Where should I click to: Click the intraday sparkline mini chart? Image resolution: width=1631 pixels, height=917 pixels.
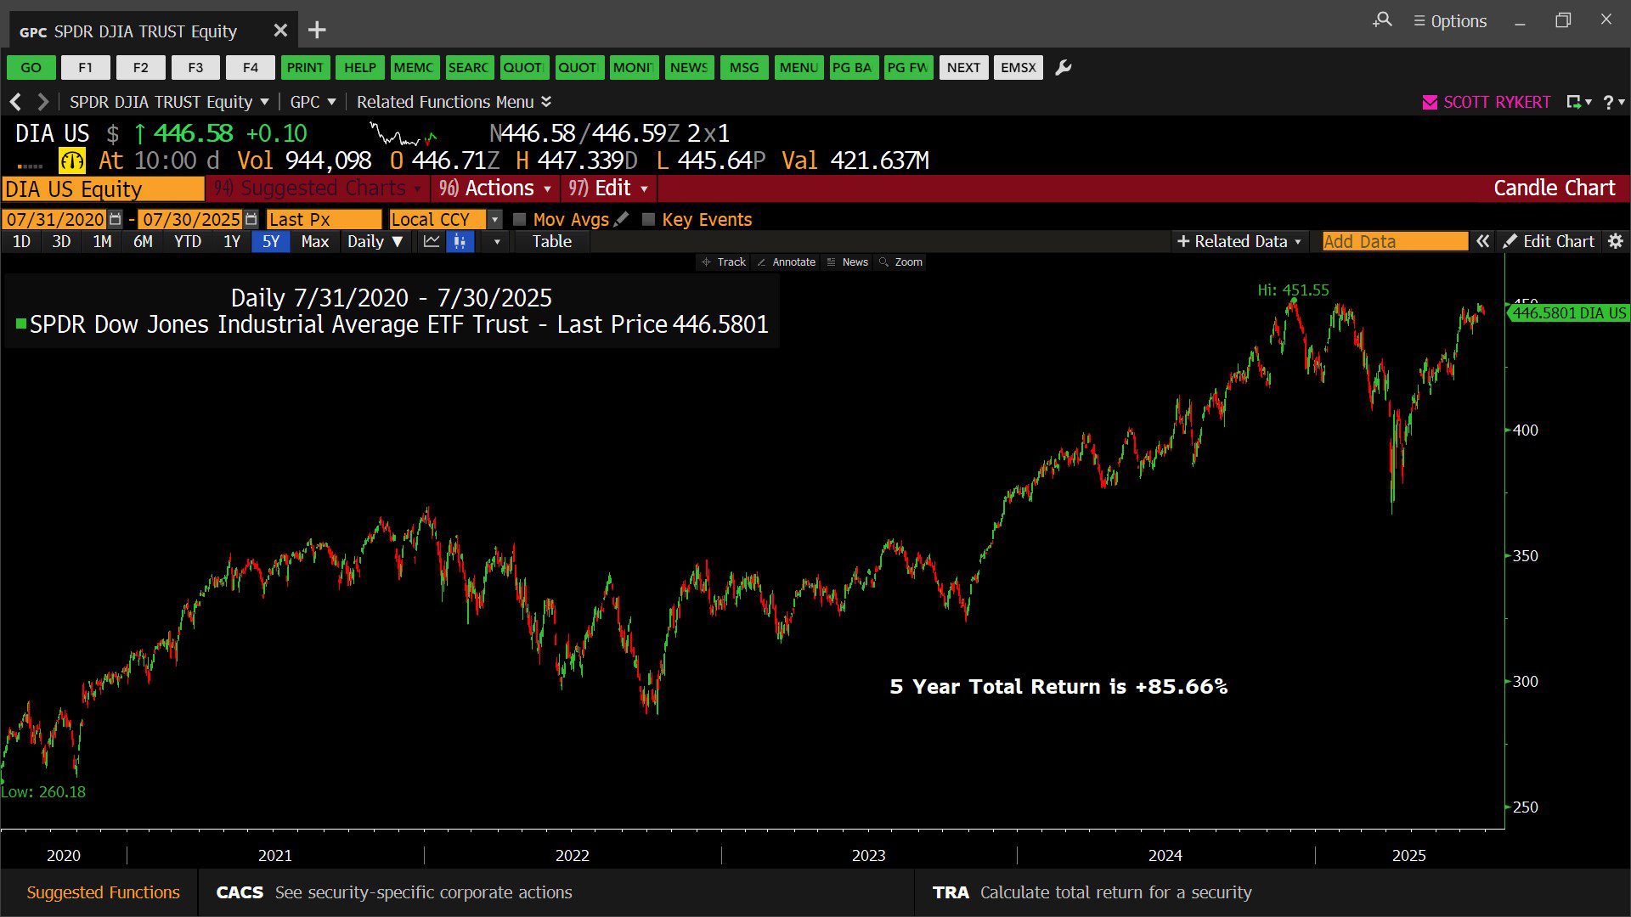coord(404,134)
